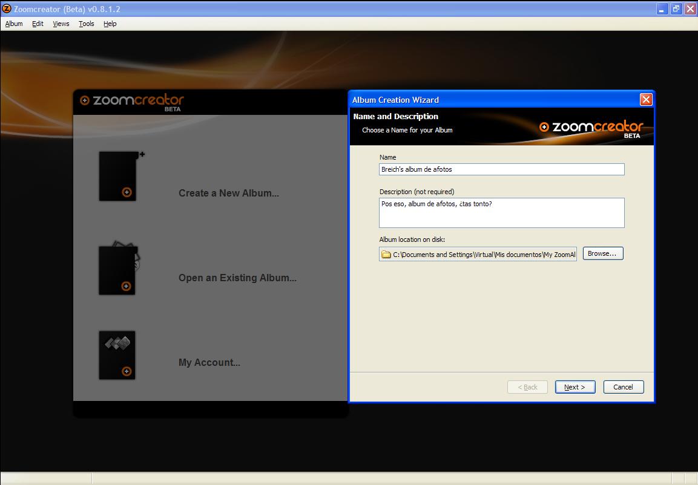Click the Description text area
The height and width of the screenshot is (485, 698).
point(502,213)
